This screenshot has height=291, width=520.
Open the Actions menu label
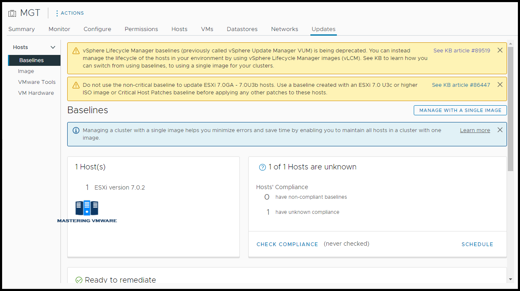(x=72, y=13)
